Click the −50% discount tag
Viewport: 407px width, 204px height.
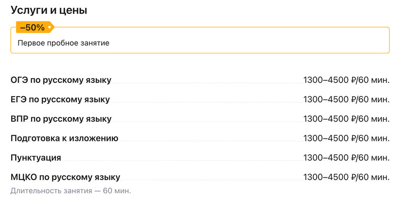[34, 27]
